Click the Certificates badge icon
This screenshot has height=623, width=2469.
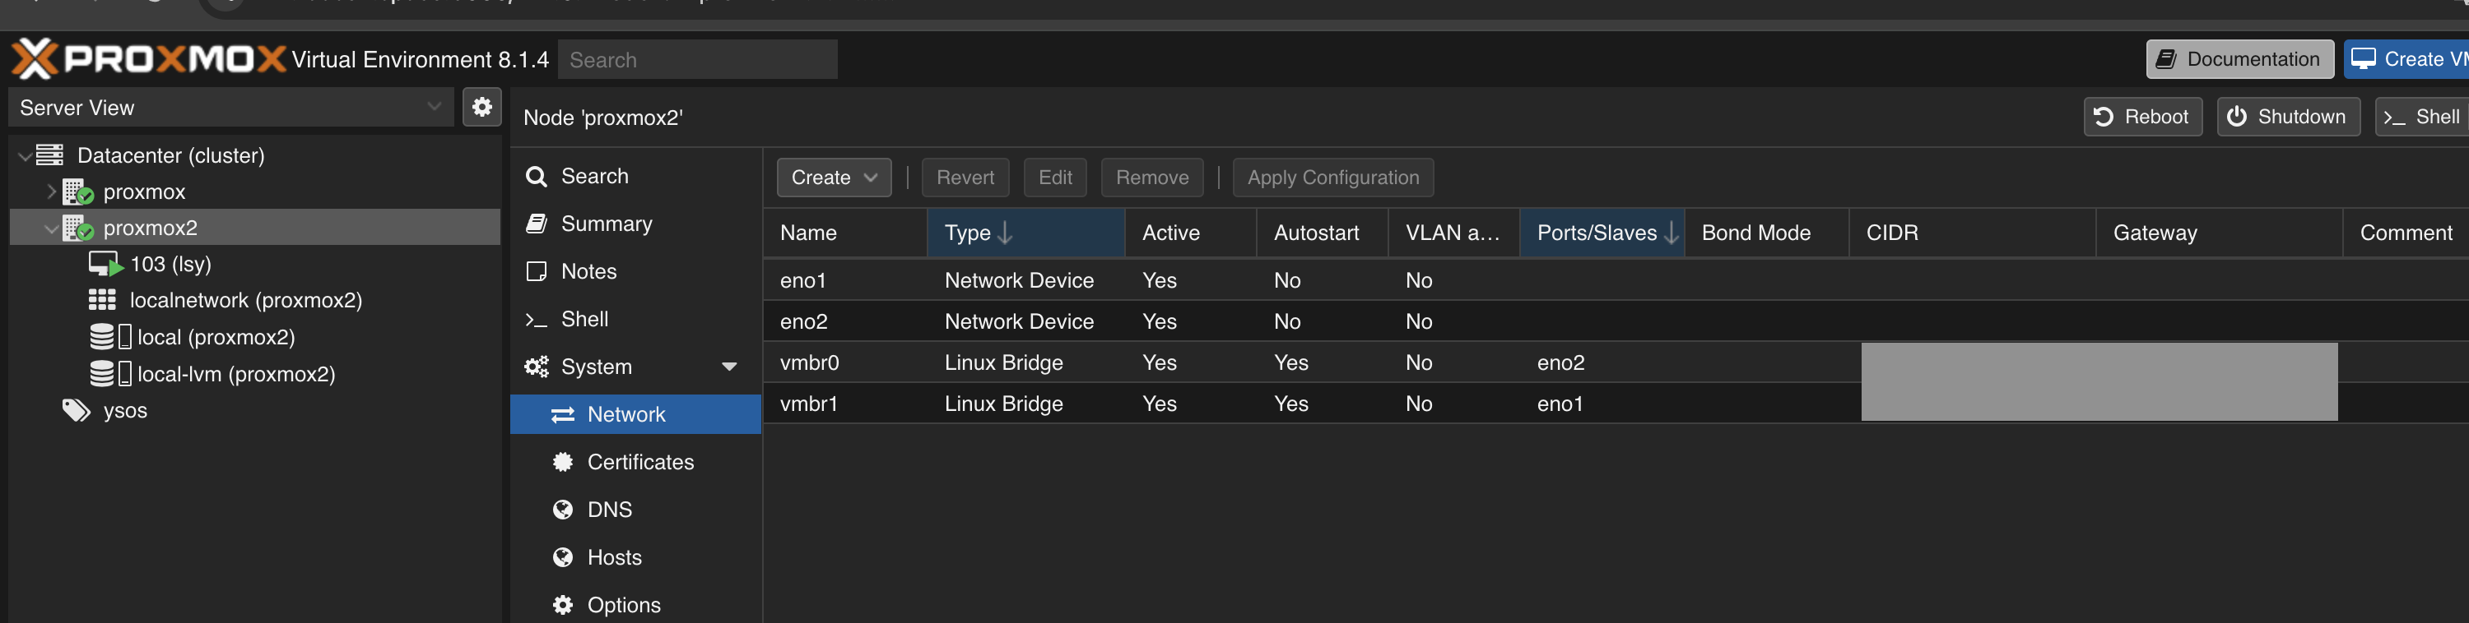(563, 462)
